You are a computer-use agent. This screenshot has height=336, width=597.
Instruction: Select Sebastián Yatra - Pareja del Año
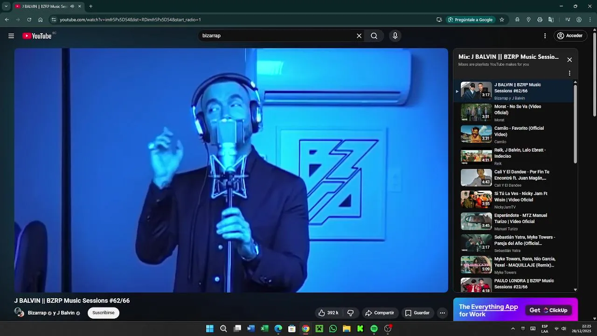pos(513,244)
